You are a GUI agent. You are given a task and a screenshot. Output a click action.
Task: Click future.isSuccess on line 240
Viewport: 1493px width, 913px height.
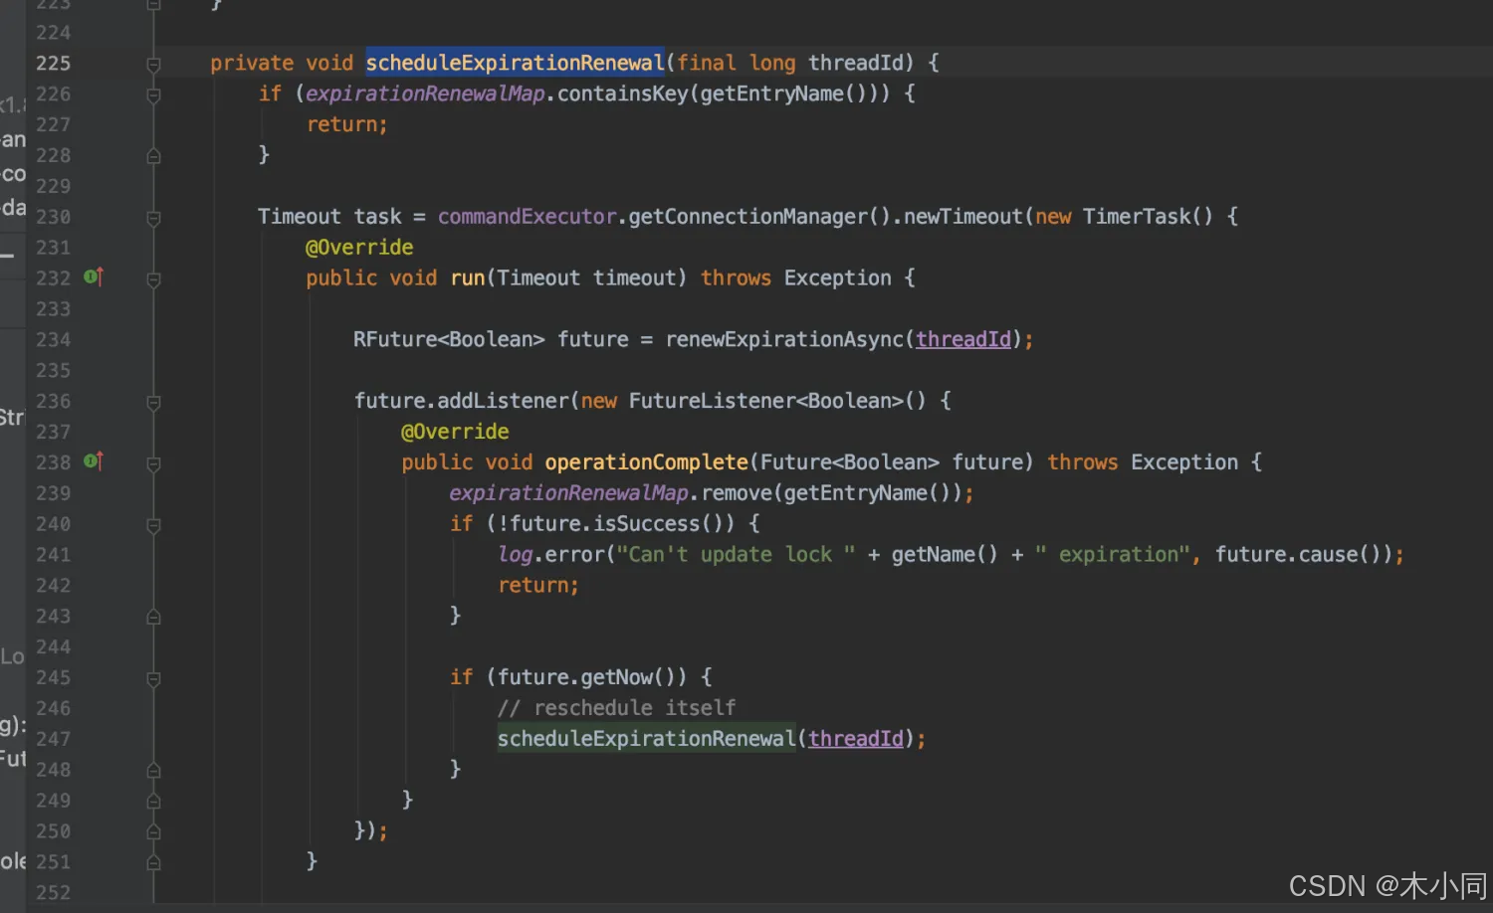(606, 523)
